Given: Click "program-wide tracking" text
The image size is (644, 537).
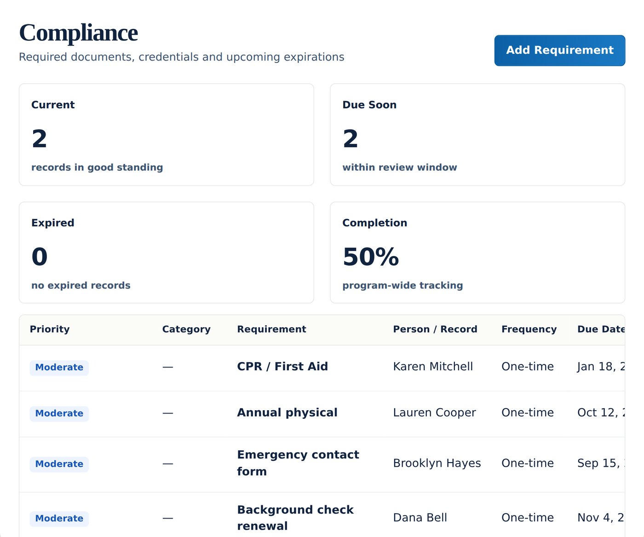Looking at the screenshot, I should click(402, 285).
